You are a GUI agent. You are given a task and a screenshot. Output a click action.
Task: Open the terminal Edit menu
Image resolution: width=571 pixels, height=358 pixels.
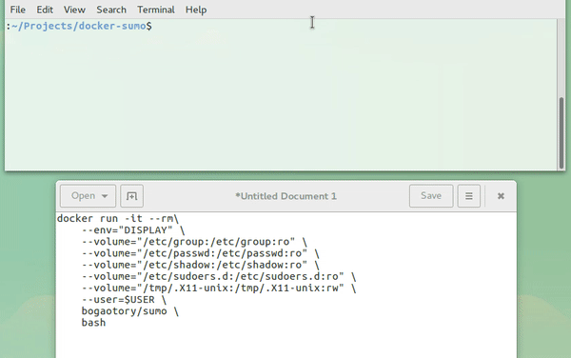[45, 10]
